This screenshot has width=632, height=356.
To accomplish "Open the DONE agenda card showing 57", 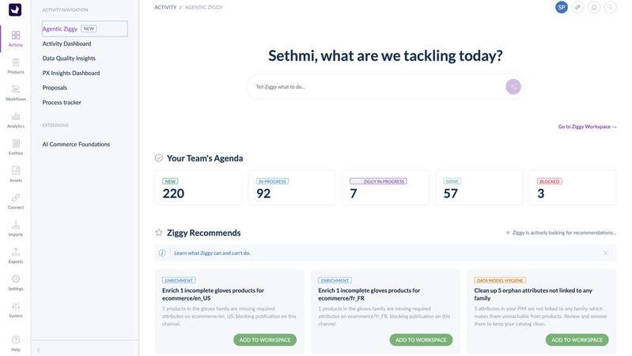I will (479, 187).
